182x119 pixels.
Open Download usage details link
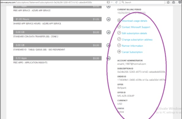(134, 21)
